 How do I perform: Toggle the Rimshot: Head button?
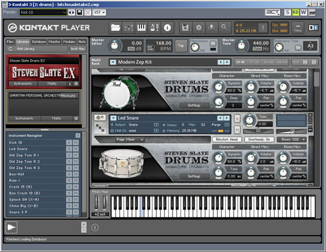(227, 140)
